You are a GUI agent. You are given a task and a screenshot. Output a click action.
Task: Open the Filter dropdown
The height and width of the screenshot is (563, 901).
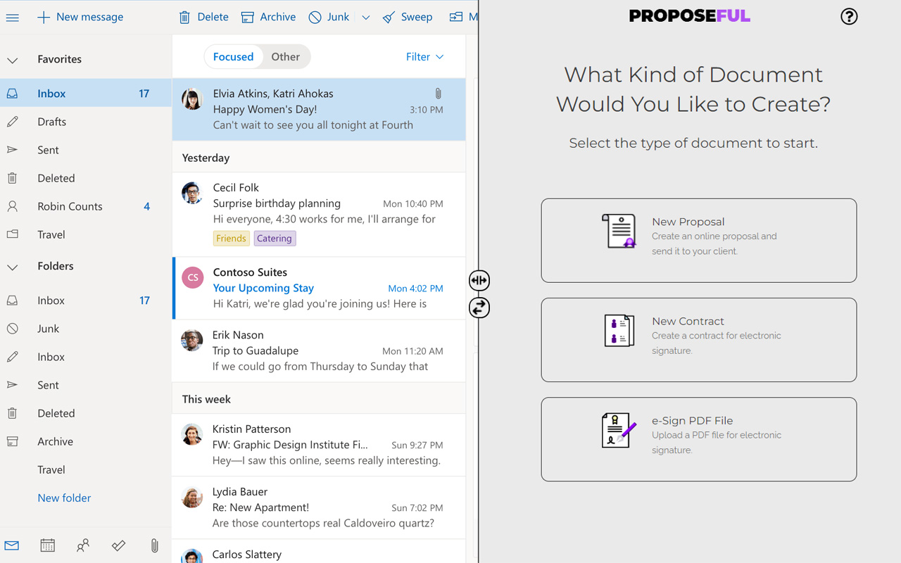click(x=425, y=57)
